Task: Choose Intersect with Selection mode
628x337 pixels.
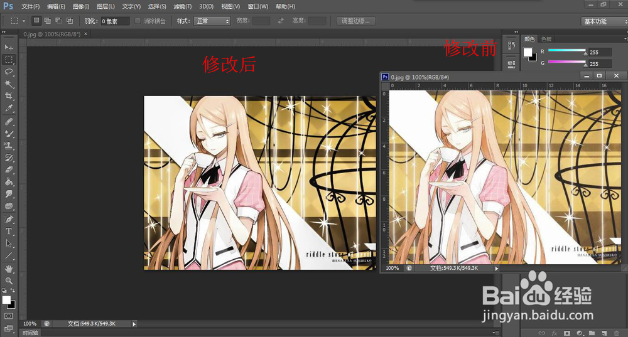Action: tap(70, 21)
